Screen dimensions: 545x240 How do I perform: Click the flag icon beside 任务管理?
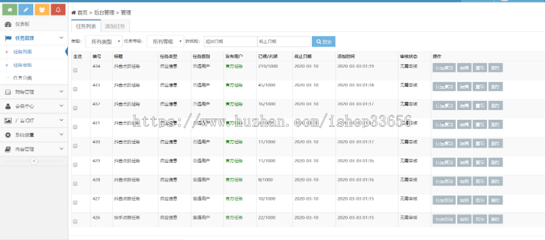pos(8,38)
